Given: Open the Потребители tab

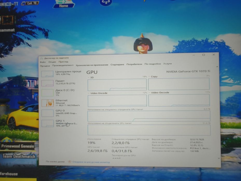Looking at the screenshot, I should [134, 64].
